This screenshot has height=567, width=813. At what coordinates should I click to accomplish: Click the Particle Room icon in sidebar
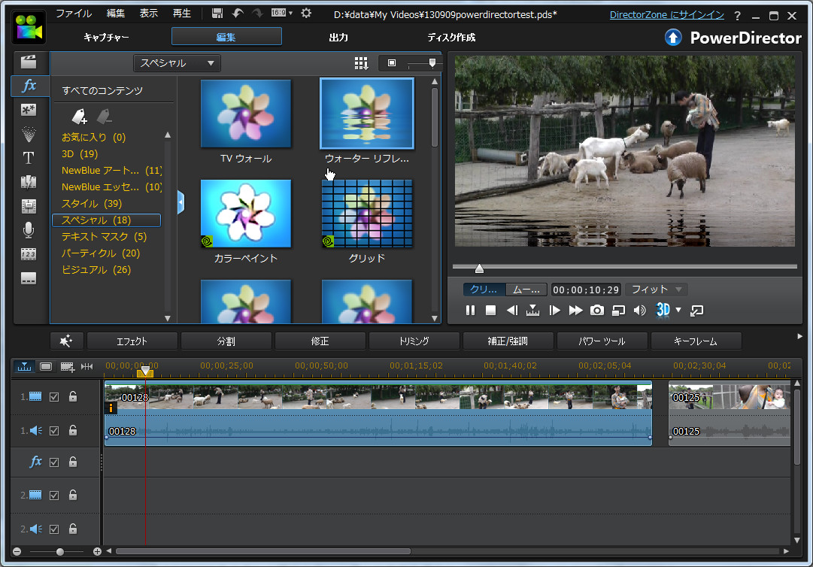tap(29, 134)
